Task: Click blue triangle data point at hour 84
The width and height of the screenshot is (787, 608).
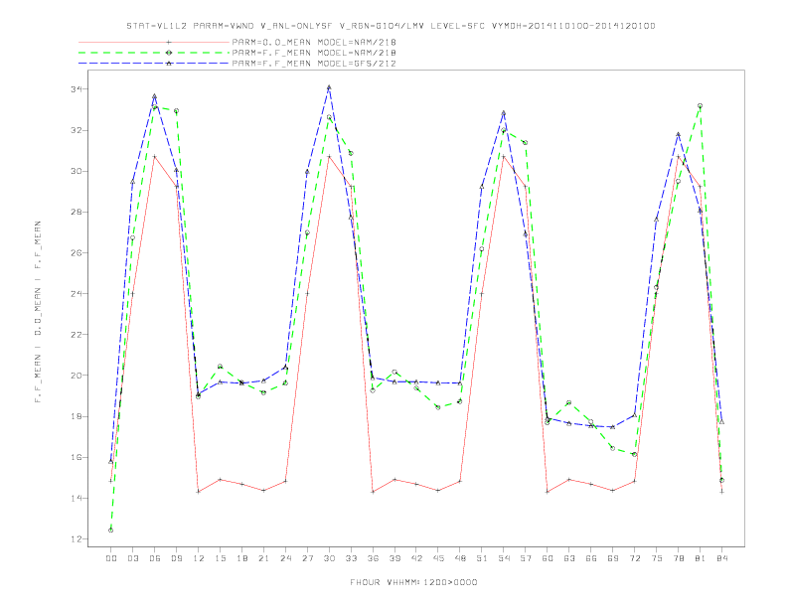Action: point(721,422)
